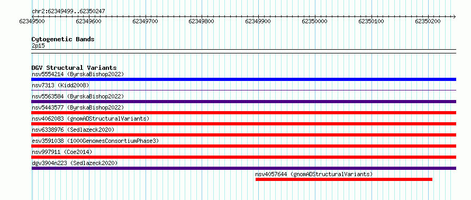Open variant nsv4062083 (gnomADStructuralVariants) label
Viewport: 471px width, 200px height.
(x=90, y=119)
